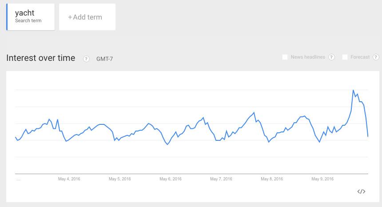This screenshot has height=207, width=382.
Task: Click the May 7, 2016 date label
Action: [221, 179]
